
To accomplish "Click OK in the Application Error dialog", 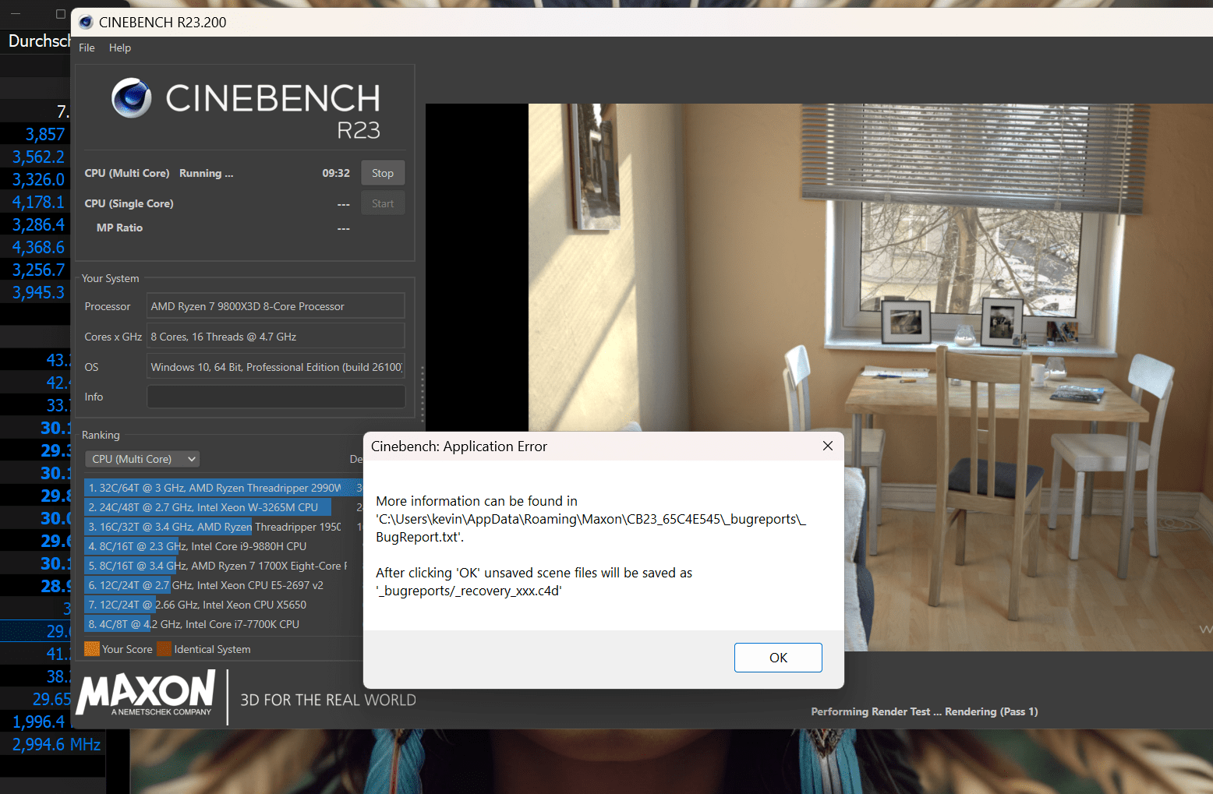I will point(778,658).
